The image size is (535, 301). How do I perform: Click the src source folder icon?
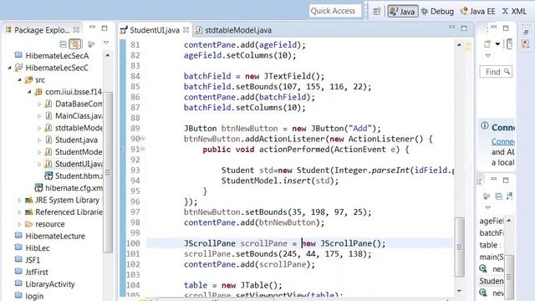28,80
